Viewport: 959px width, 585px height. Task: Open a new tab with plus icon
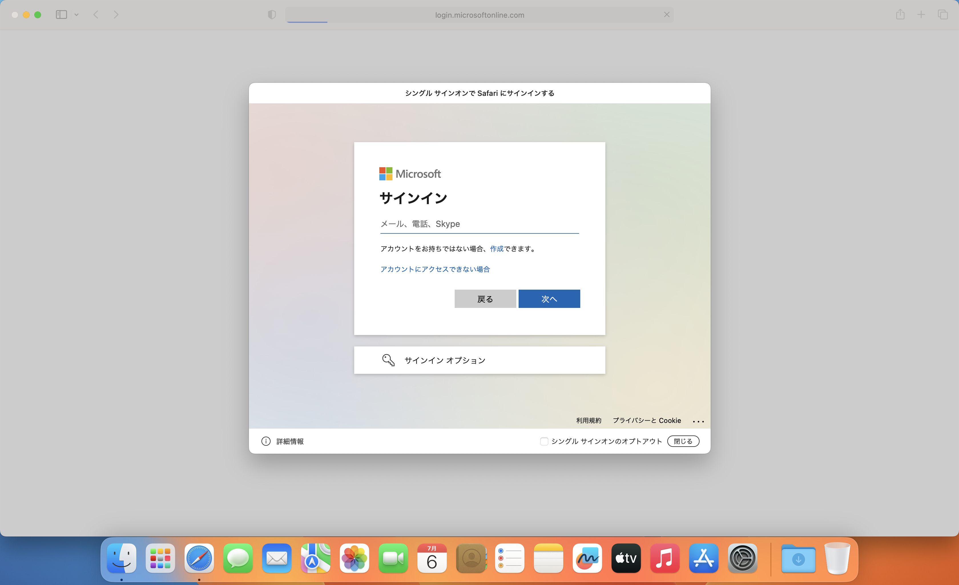pos(921,15)
